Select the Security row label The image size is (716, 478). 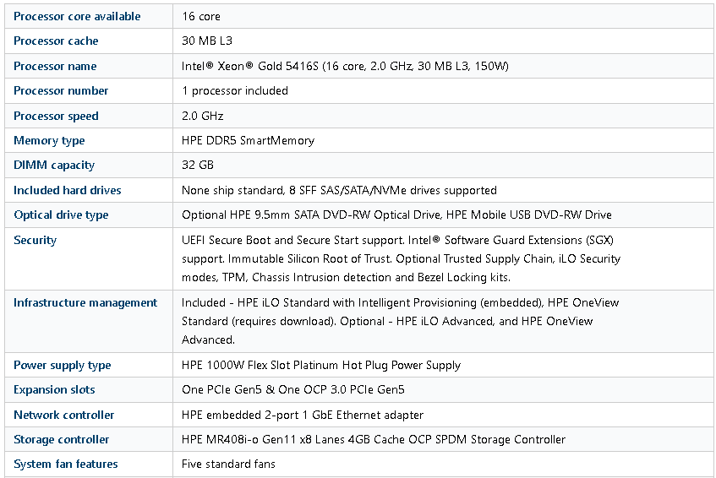36,241
